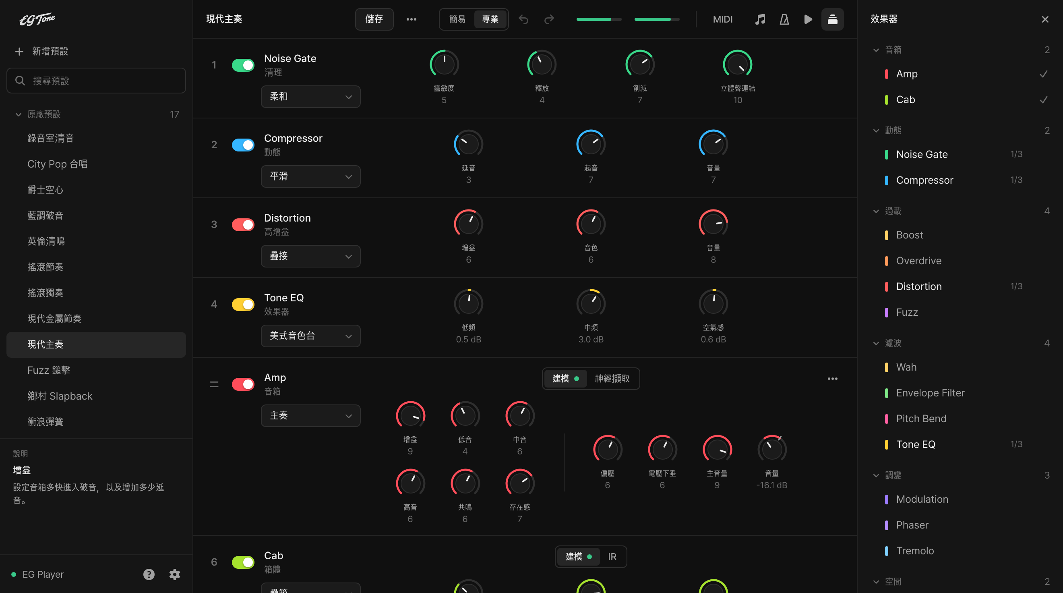The image size is (1063, 593).
Task: Toggle the metronome icon
Action: coord(784,19)
